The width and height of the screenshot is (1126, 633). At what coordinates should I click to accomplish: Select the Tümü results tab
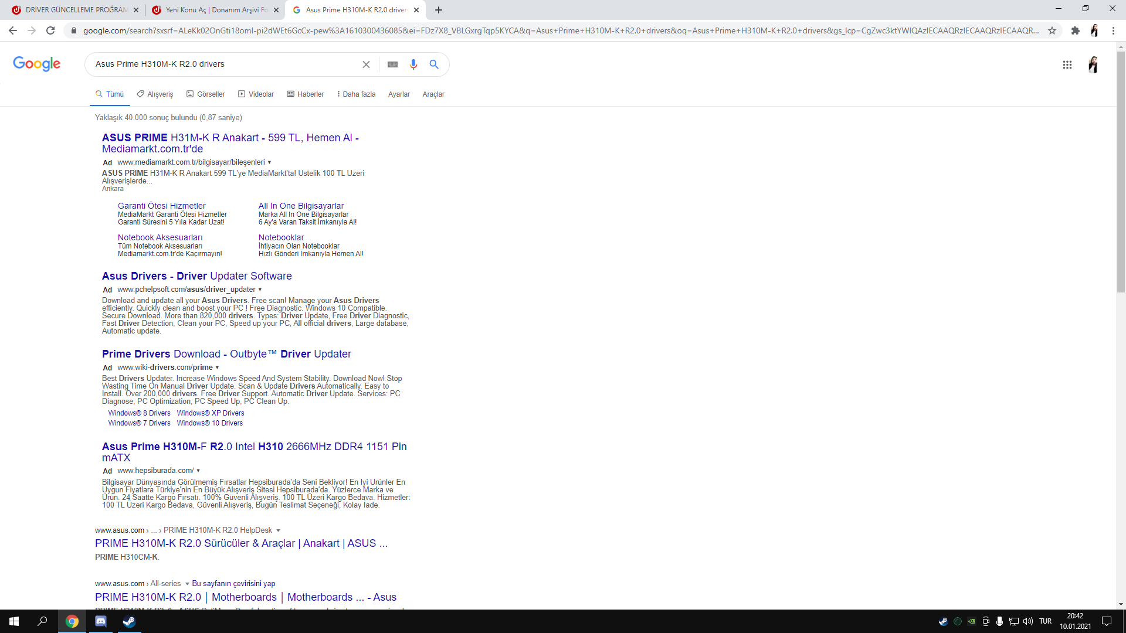click(x=110, y=94)
